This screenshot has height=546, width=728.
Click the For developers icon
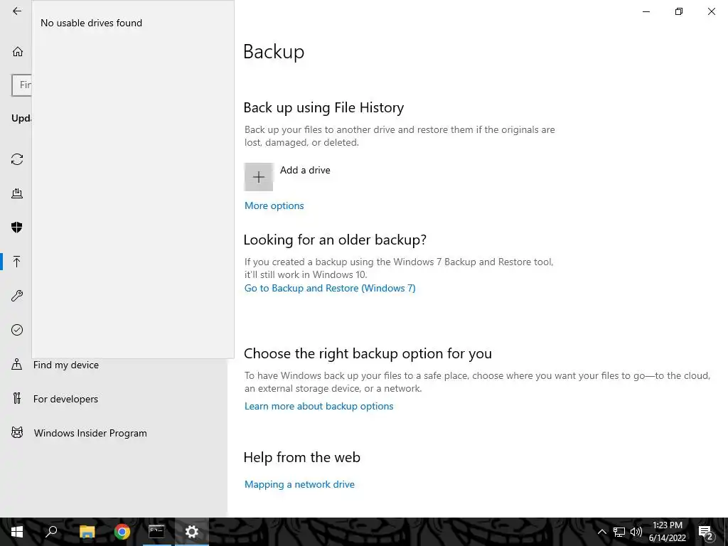17,398
